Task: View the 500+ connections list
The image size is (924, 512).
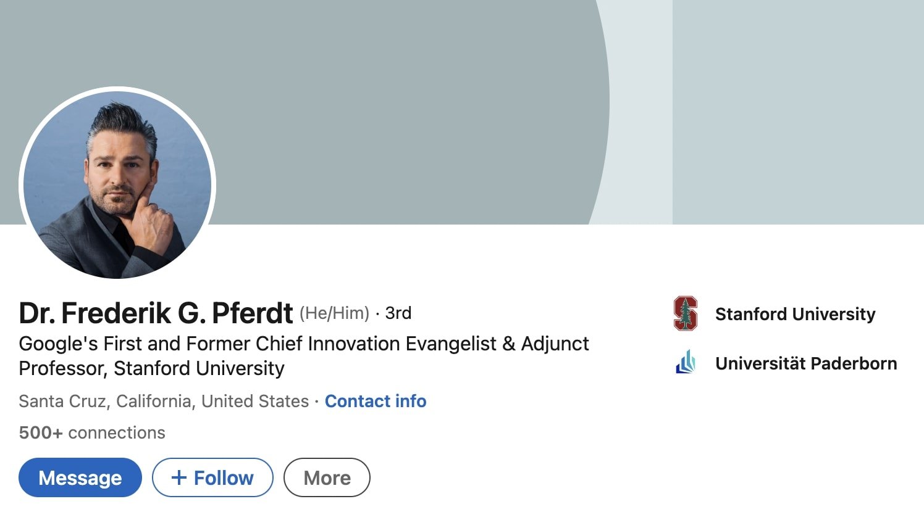Action: coord(91,432)
